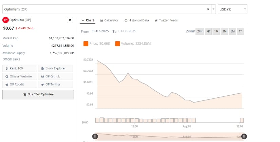Clear the Optimism (OP) selection with the x
The image size is (280, 142).
pos(208,9)
